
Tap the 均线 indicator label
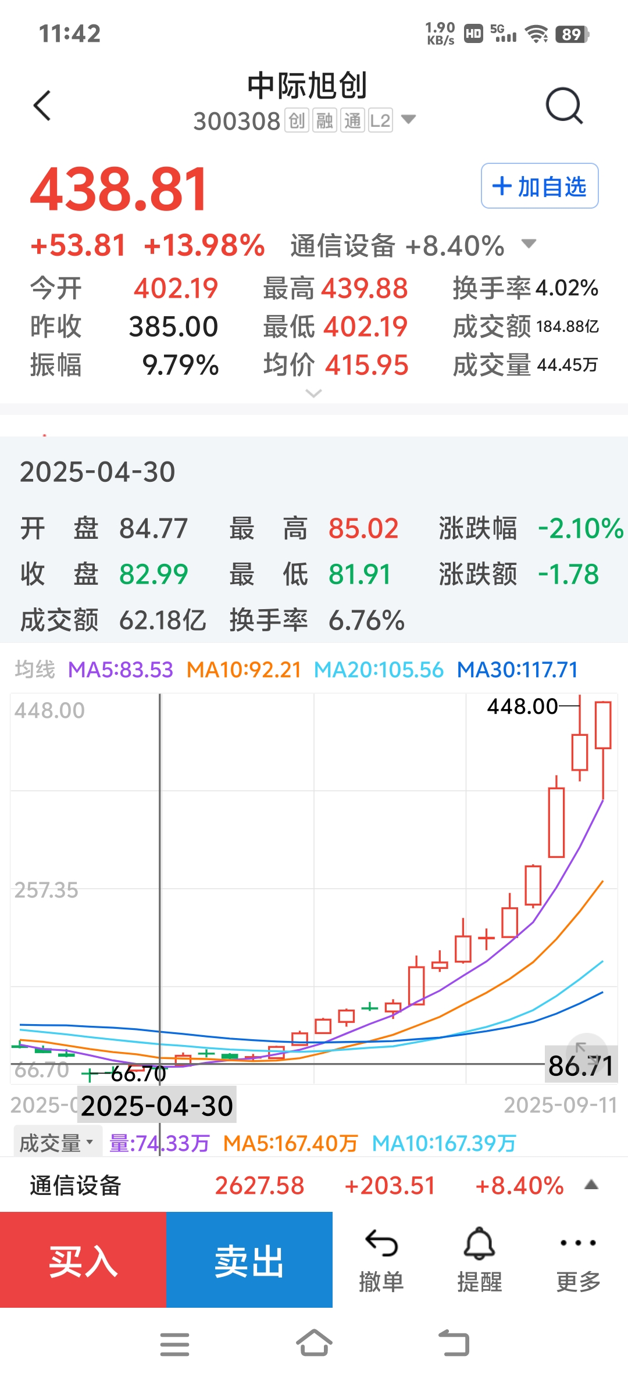click(35, 670)
